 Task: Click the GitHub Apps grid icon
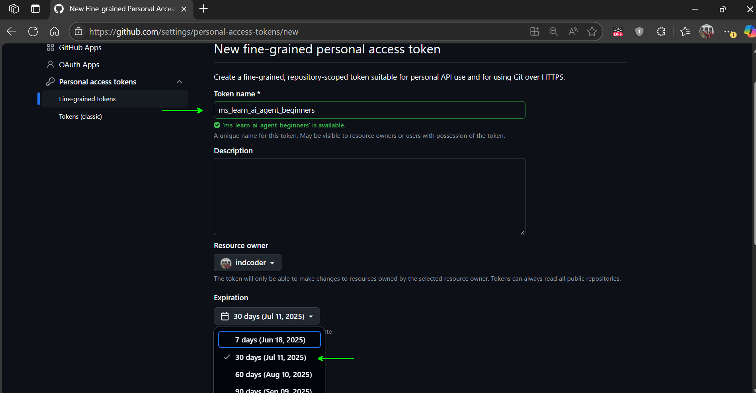(x=50, y=47)
